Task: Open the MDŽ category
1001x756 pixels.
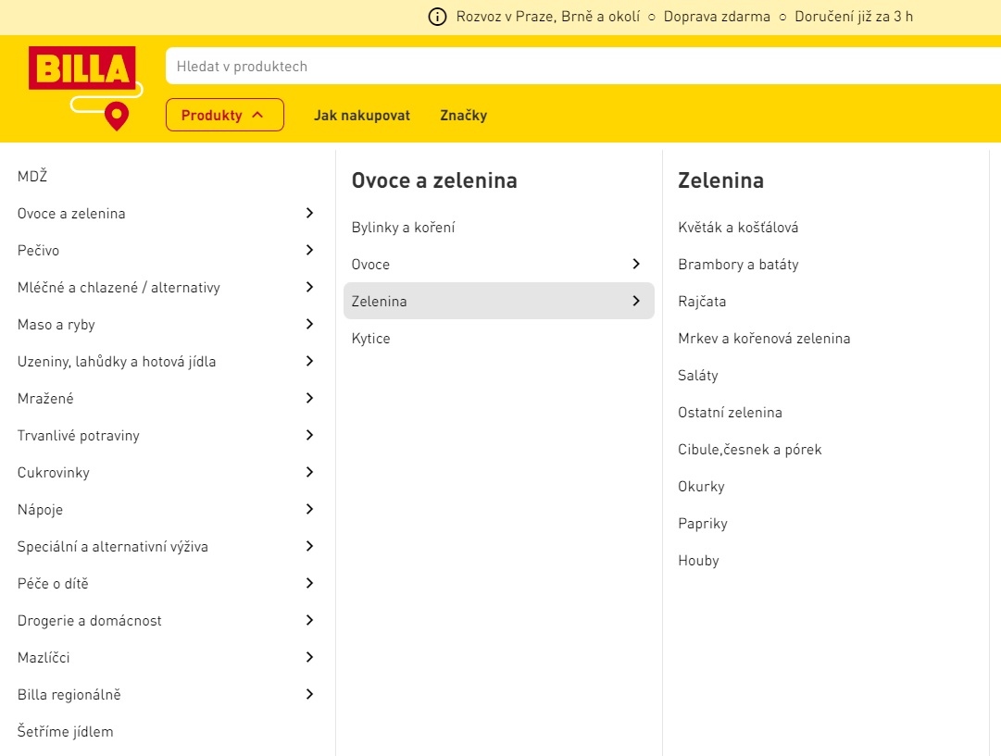Action: point(32,176)
